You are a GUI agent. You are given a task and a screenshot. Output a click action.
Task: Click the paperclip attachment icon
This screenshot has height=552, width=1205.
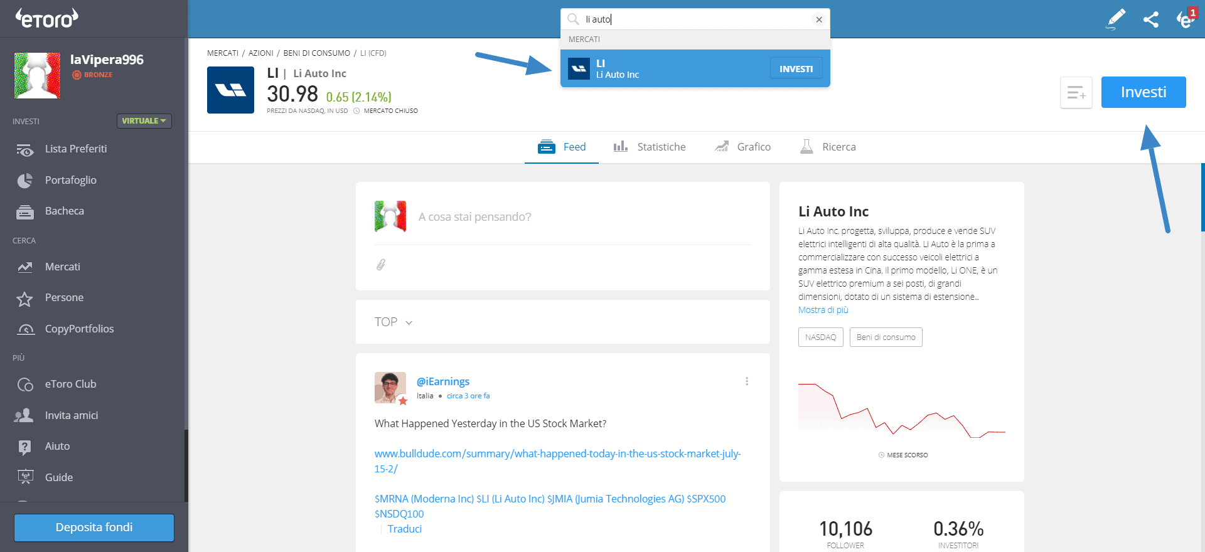point(381,265)
